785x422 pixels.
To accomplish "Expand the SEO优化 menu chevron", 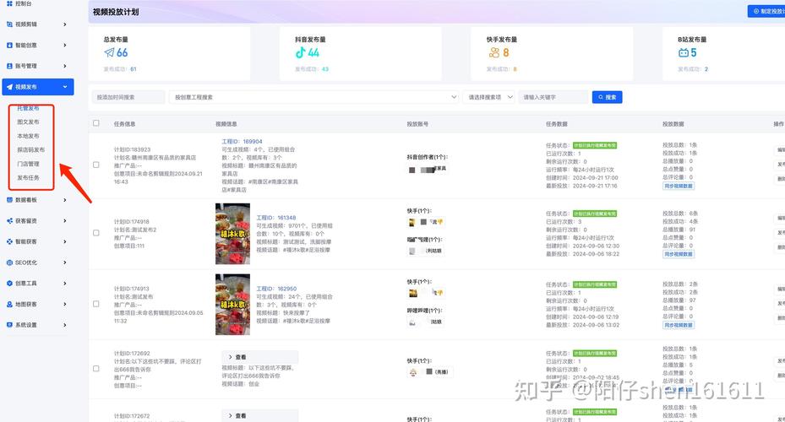I will [x=64, y=262].
